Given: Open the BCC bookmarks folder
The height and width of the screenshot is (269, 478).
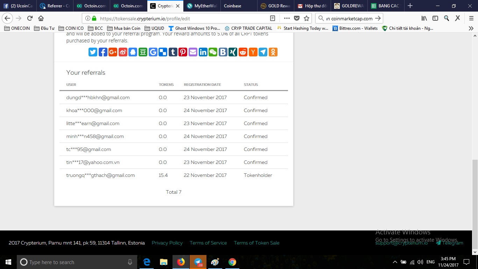Looking at the screenshot, I should click(x=95, y=28).
